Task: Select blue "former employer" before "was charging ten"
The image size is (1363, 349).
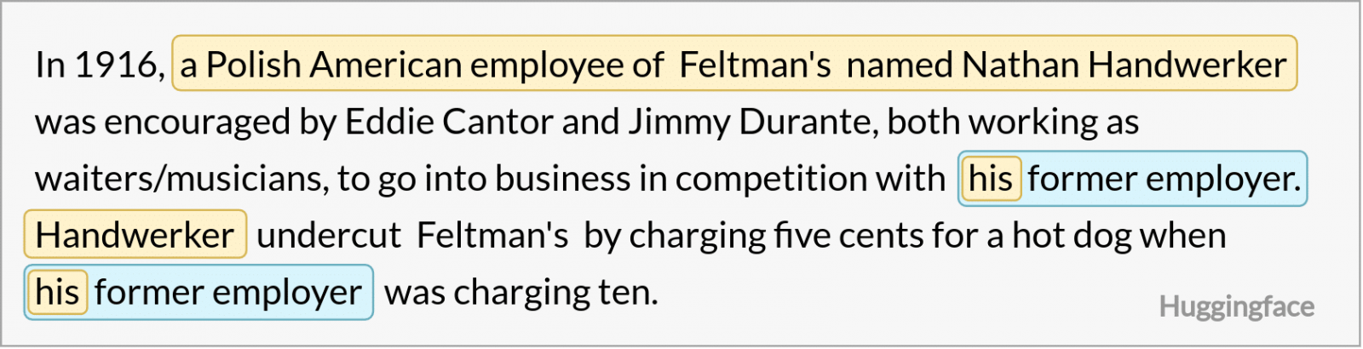Action: click(x=227, y=293)
